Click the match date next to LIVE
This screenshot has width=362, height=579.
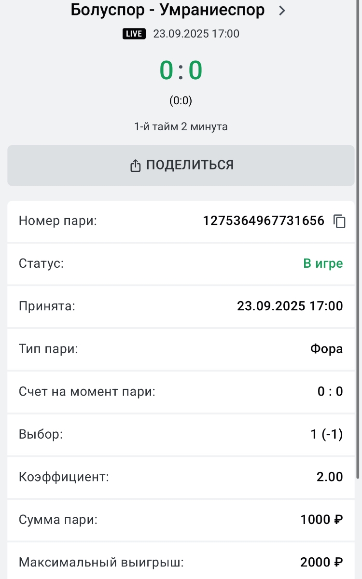(196, 34)
